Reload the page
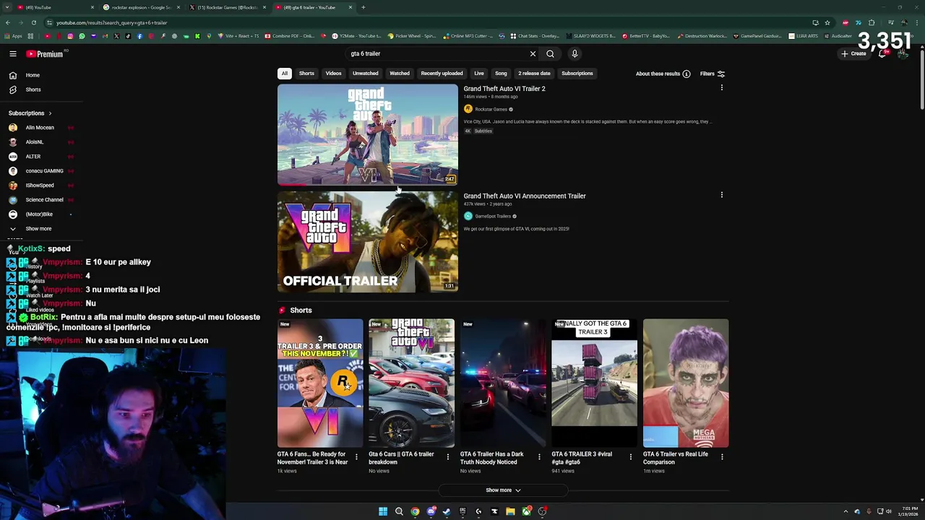This screenshot has width=925, height=520. [33, 22]
